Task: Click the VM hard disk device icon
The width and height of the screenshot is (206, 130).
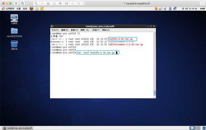Action: coord(48,3)
